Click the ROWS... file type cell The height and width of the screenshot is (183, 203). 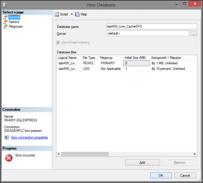pyautogui.click(x=90, y=63)
